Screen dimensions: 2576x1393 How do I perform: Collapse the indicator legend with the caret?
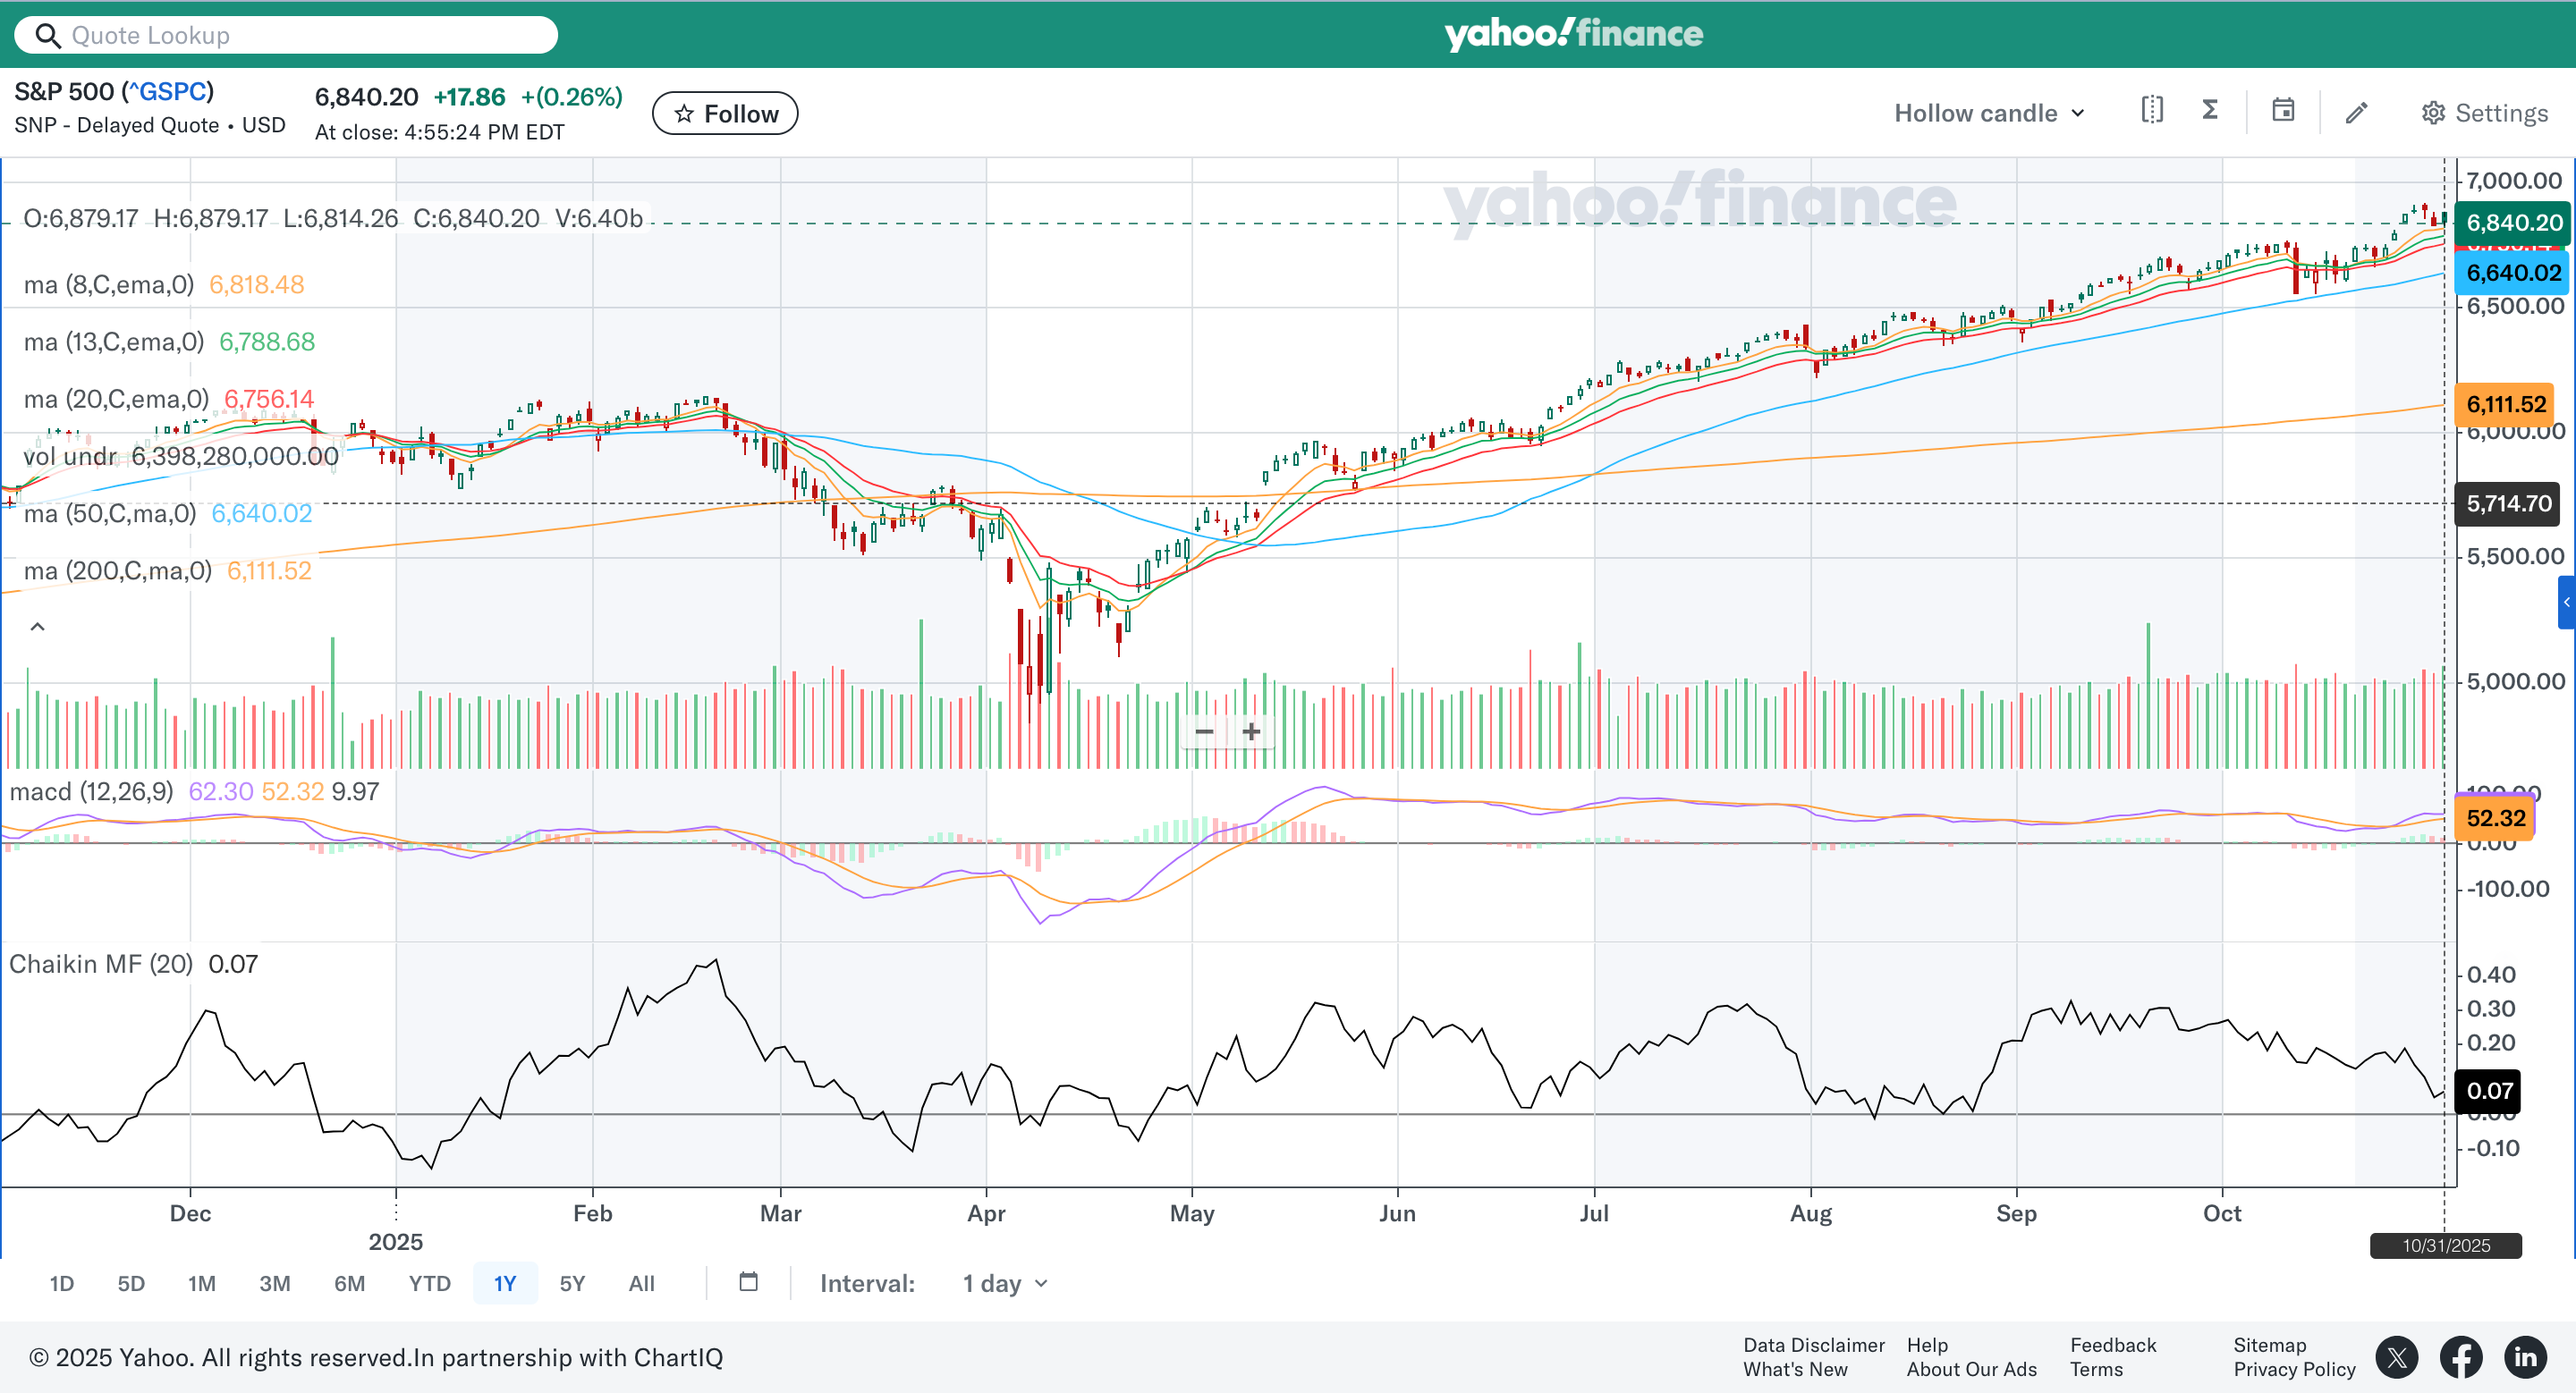(x=37, y=627)
